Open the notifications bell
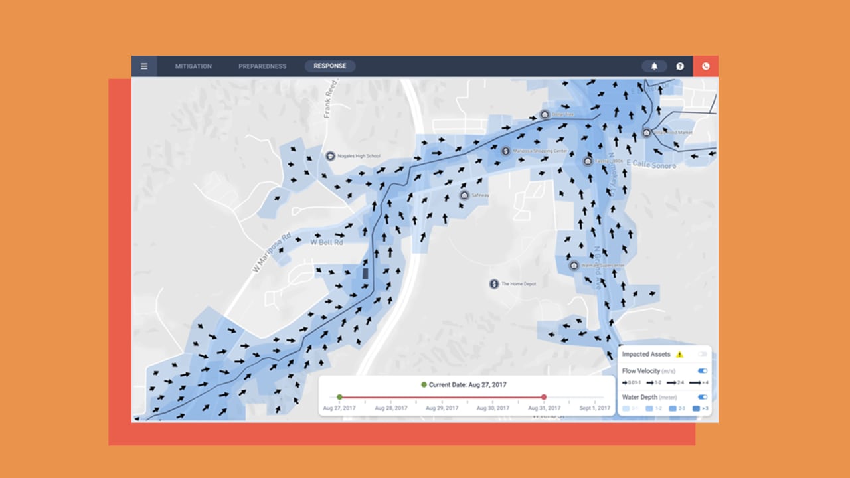Screen dimensions: 850x478 pyautogui.click(x=655, y=66)
